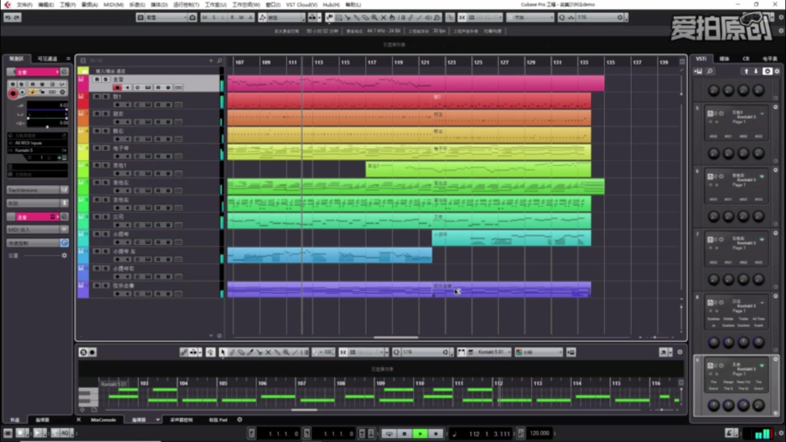The height and width of the screenshot is (442, 786).
Task: Click the Undo arrow in top toolbar
Action: [8, 18]
